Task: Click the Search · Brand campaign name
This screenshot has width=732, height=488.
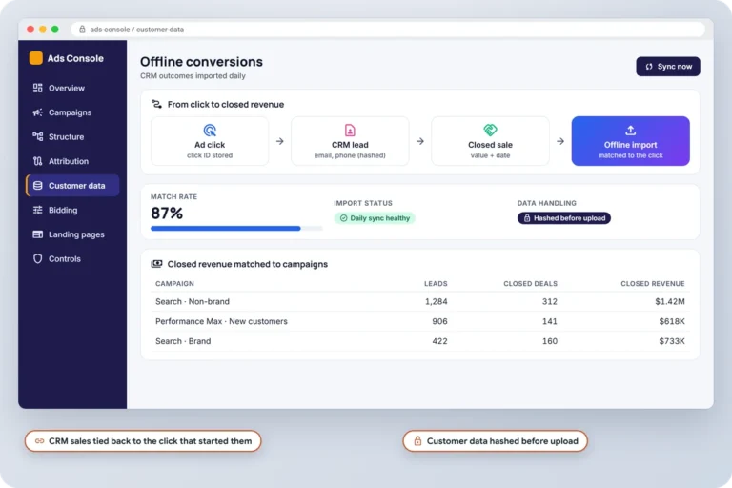Action: click(183, 341)
